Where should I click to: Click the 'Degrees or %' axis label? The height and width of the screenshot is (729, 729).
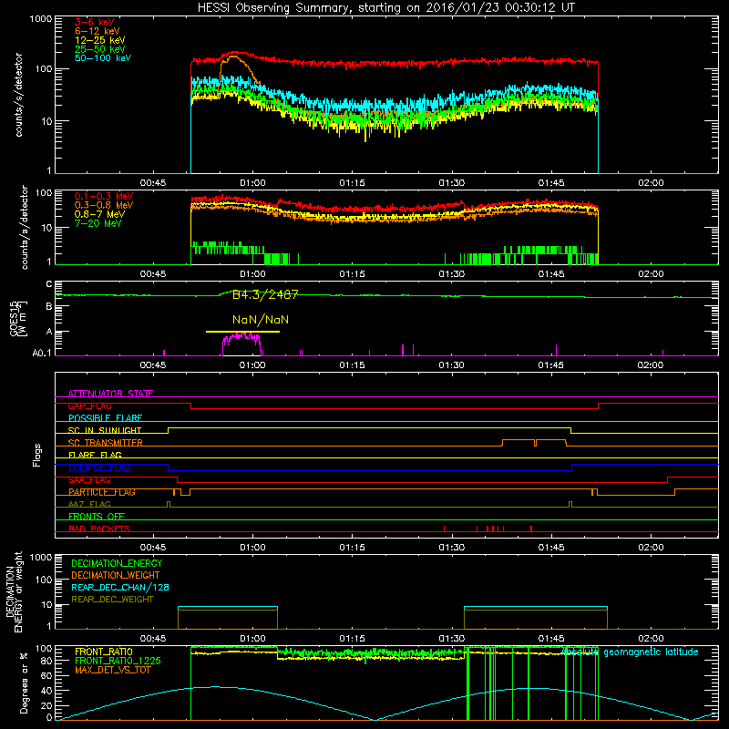tap(24, 683)
